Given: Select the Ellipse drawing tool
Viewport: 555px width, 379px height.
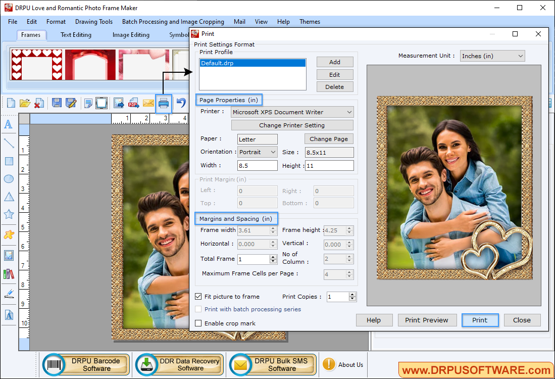Looking at the screenshot, I should tap(9, 178).
